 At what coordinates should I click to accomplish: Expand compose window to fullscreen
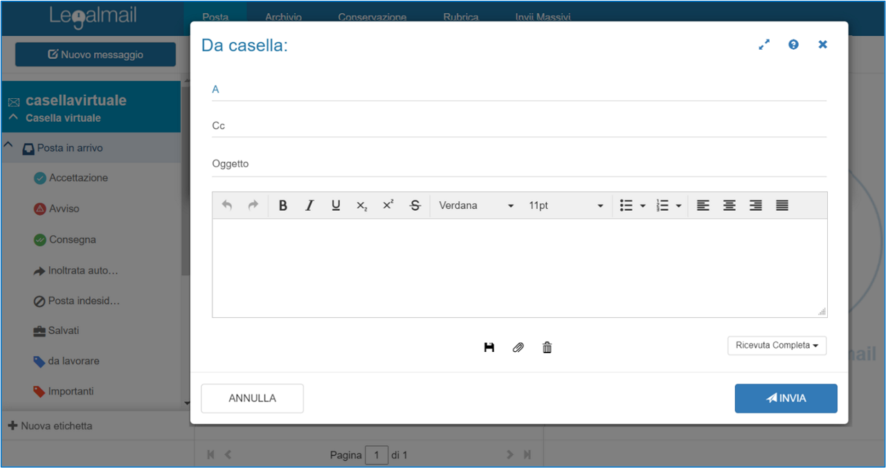tap(764, 44)
